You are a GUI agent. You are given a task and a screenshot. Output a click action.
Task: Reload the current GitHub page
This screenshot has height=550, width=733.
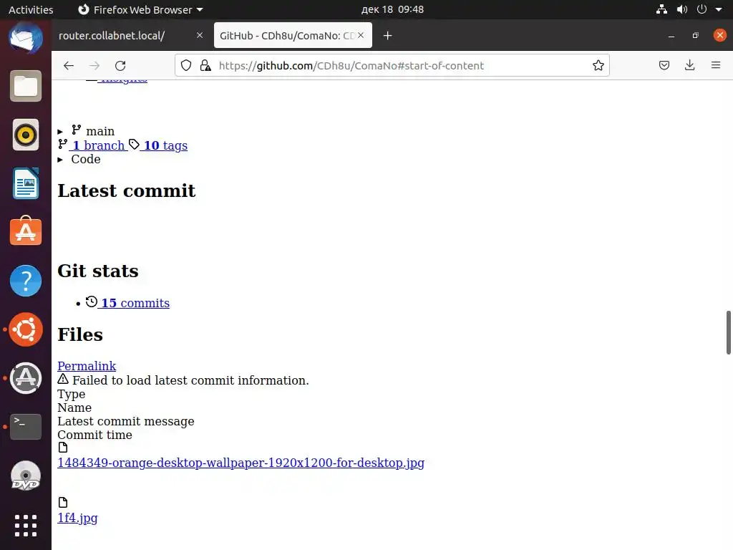(120, 65)
